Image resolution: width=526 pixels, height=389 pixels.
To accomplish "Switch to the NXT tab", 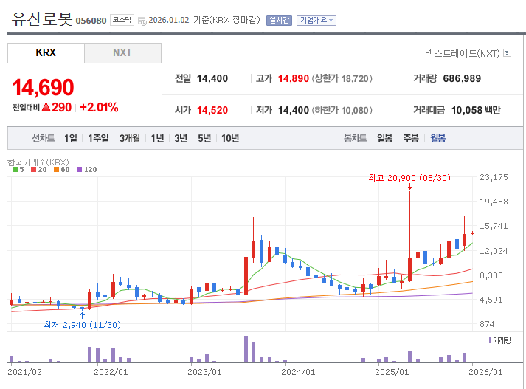I will click(x=122, y=52).
